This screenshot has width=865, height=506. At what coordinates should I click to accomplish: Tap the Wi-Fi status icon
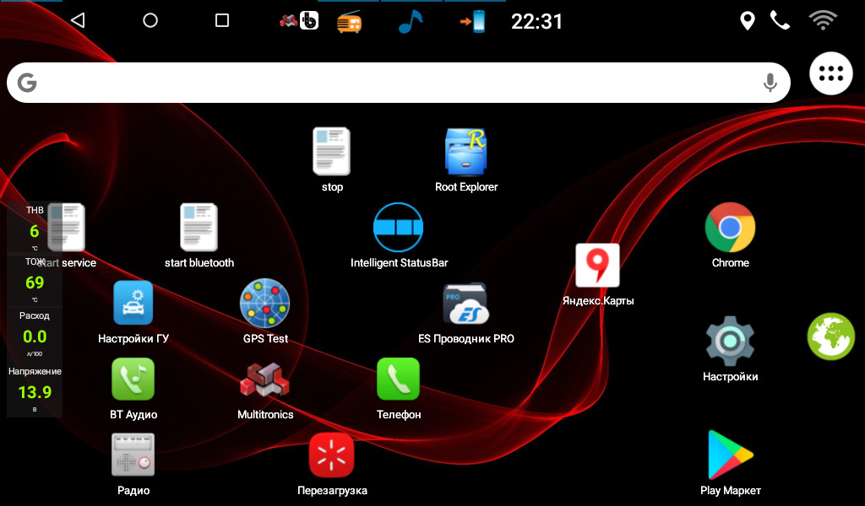pos(823,20)
